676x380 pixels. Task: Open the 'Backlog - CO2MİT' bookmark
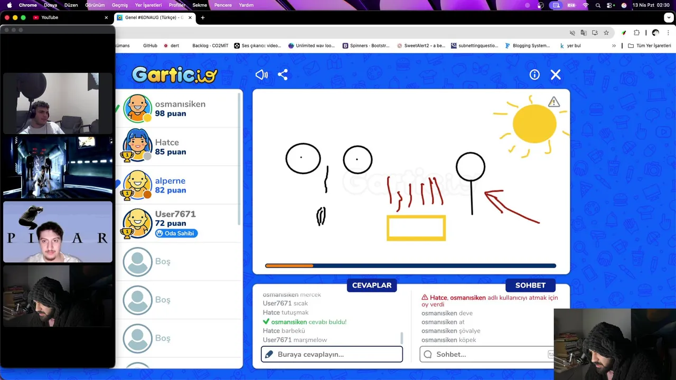[x=210, y=46]
